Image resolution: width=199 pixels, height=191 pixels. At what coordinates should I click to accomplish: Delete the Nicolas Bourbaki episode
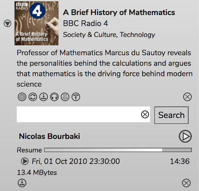coord(186,183)
